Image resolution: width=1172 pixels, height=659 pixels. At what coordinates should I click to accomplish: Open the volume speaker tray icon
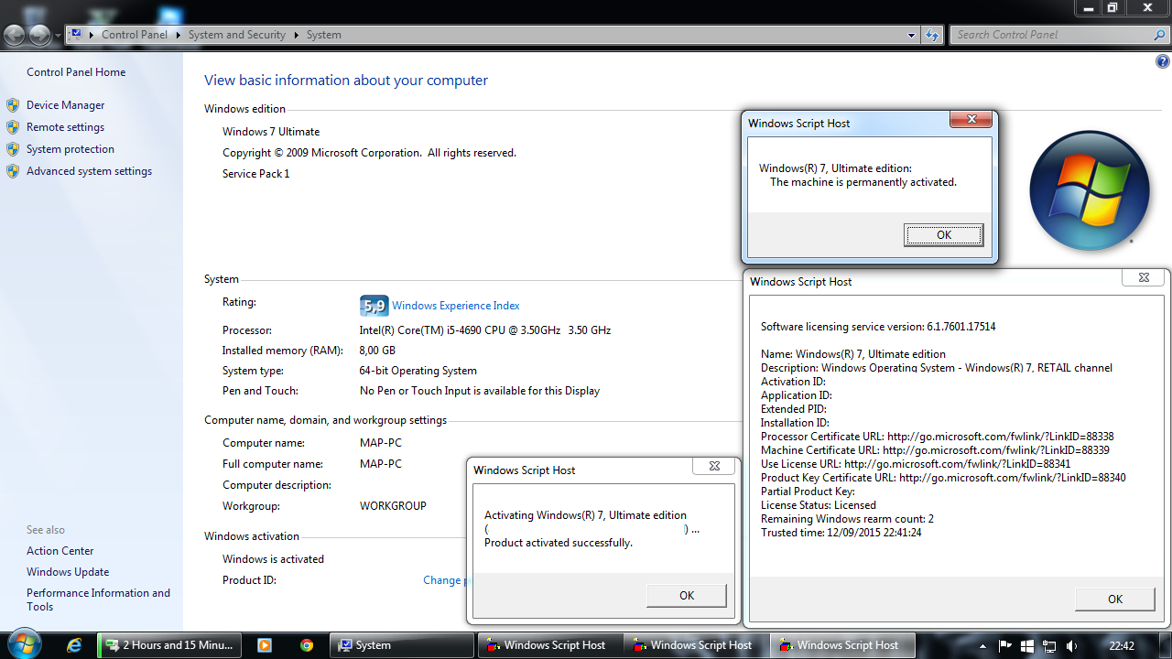[x=1071, y=645]
